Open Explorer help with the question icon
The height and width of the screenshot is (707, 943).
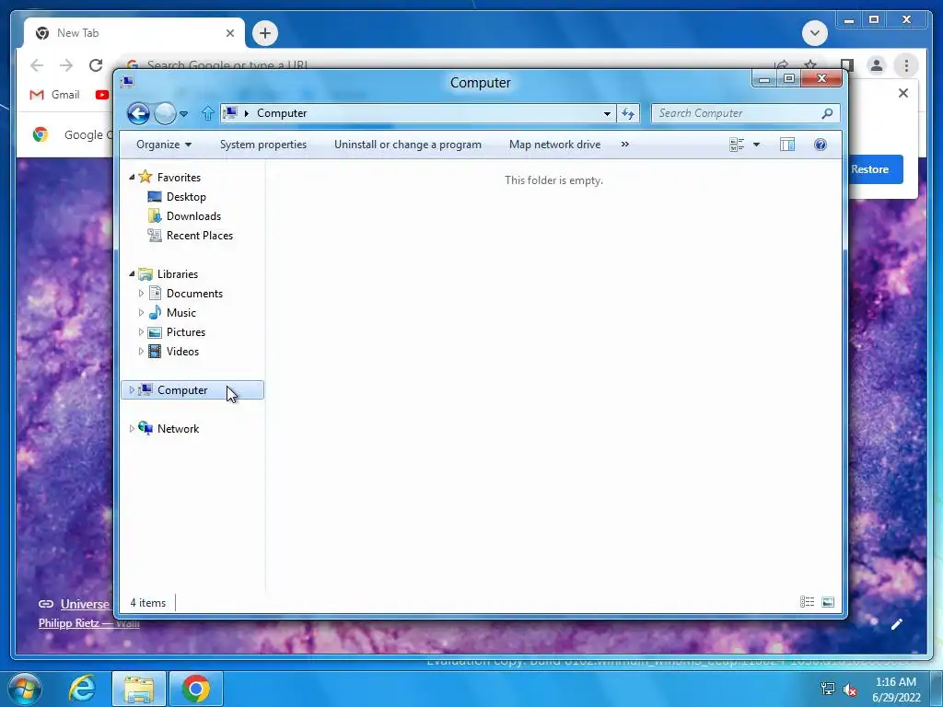coord(821,145)
